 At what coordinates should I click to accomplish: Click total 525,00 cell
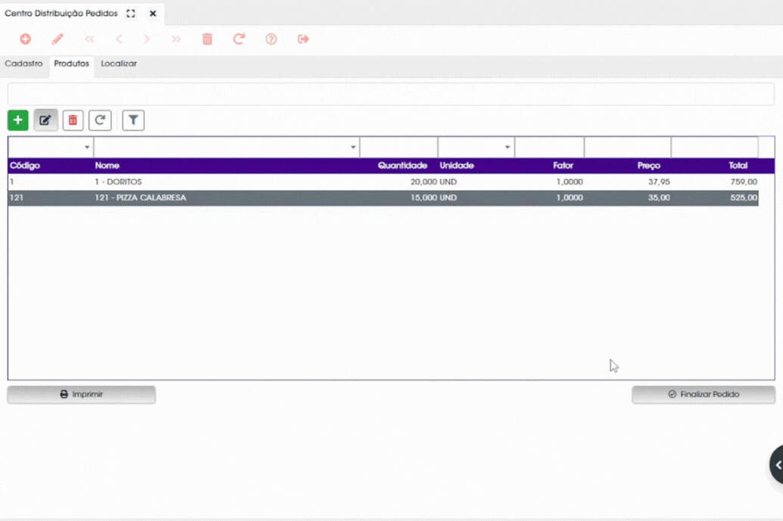pyautogui.click(x=744, y=197)
